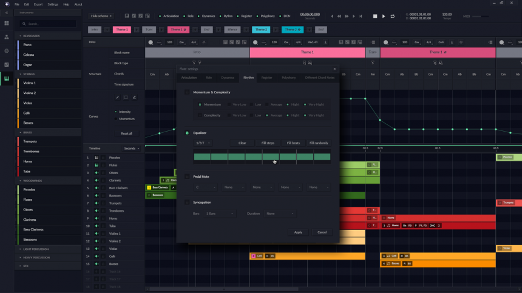Open the 1/8 T equalizer resolution dropdown

pos(203,143)
